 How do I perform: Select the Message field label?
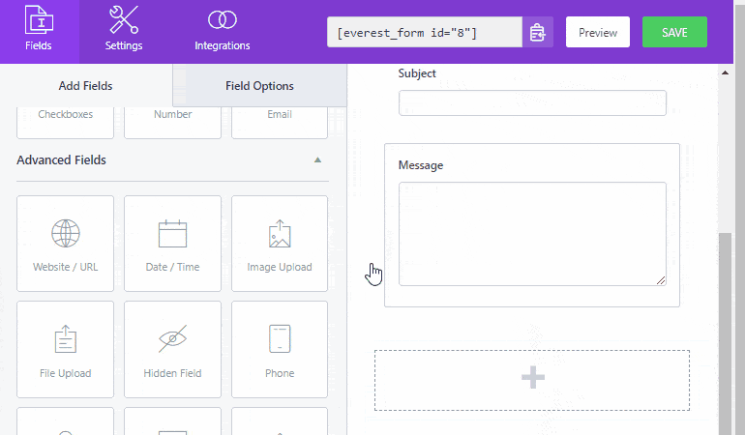421,165
